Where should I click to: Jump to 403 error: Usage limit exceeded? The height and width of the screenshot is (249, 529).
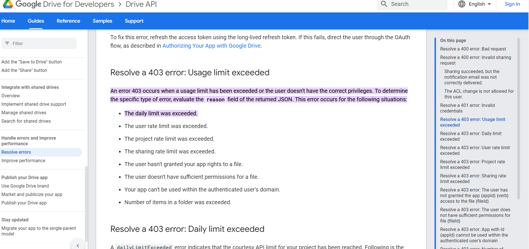(x=473, y=122)
